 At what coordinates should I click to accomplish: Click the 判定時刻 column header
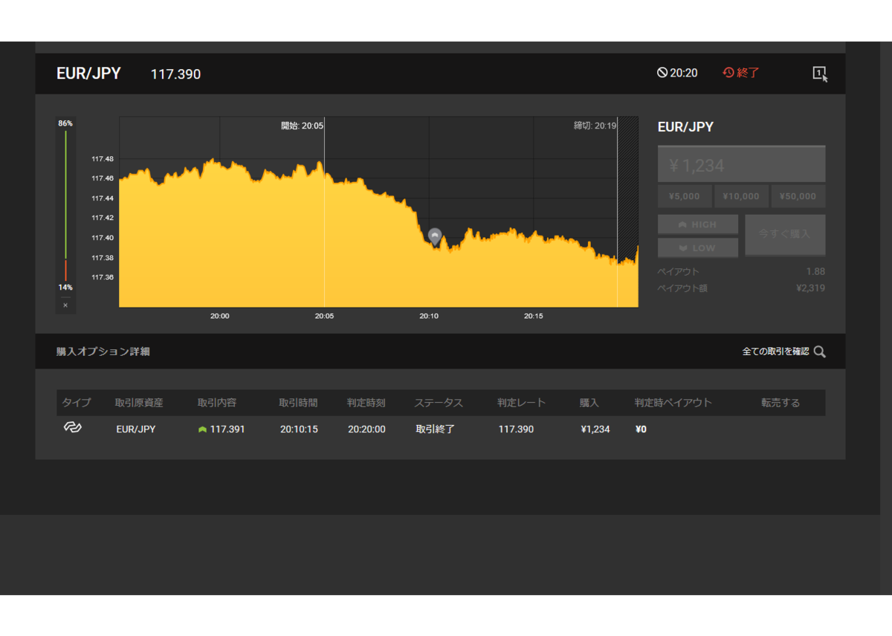pos(366,403)
